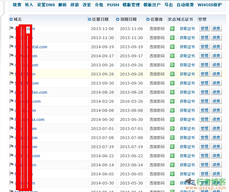Click green status icon for 2015-09-26 row

tap(172, 65)
